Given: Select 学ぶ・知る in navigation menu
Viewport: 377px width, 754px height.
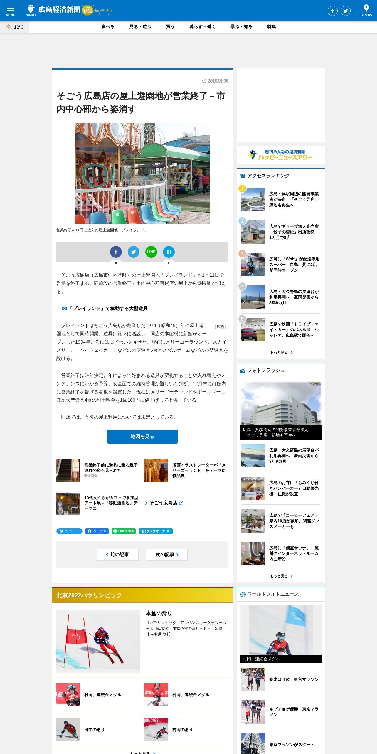Looking at the screenshot, I should click(241, 27).
